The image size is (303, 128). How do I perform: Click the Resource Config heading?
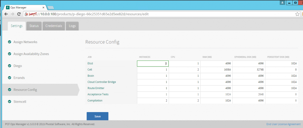[x=102, y=42]
